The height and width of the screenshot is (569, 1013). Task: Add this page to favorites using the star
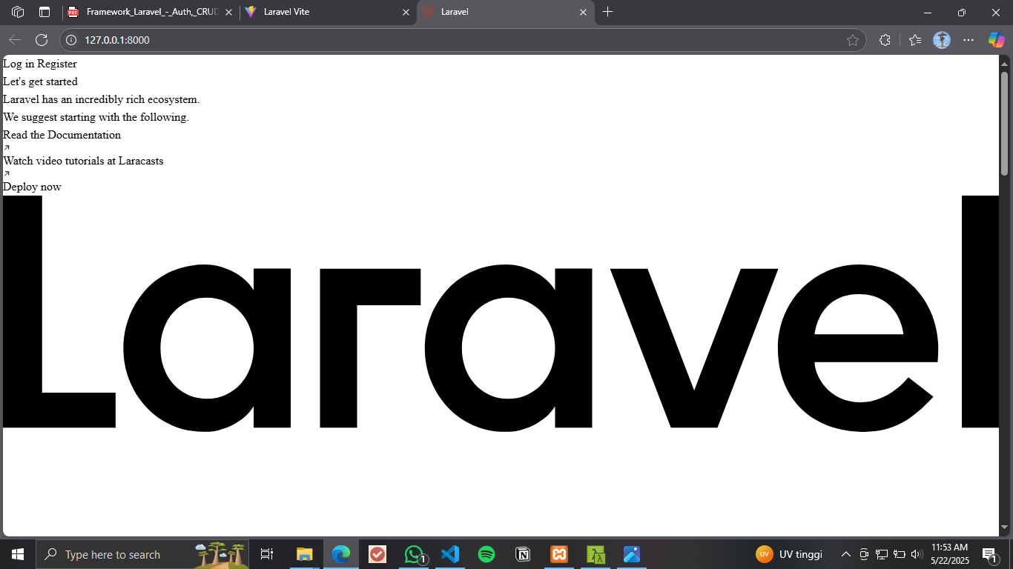852,40
